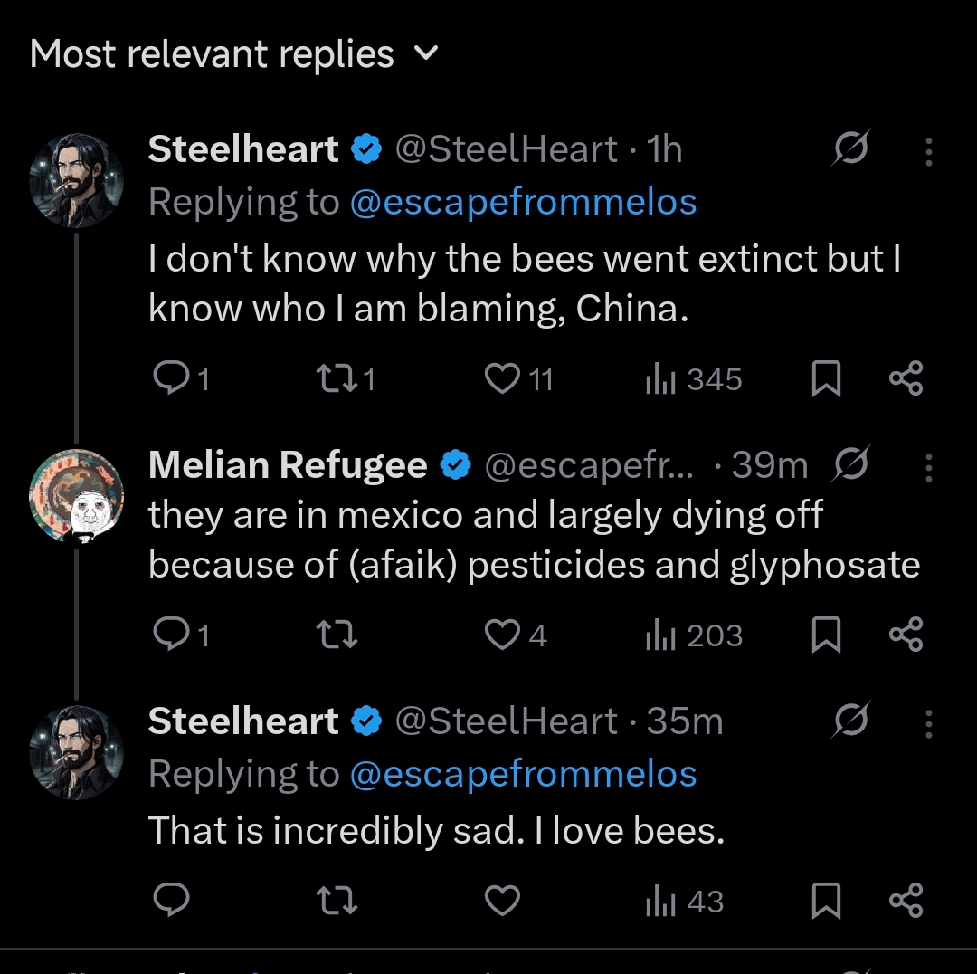Open @escapefrommelos link in last reply
The width and height of the screenshot is (977, 974).
coord(522,774)
